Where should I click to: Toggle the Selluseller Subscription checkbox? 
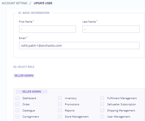point(102,104)
